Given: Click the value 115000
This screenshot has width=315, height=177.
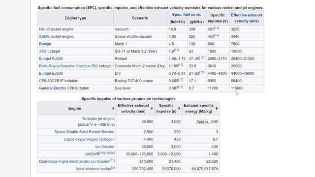Looking at the screenshot, I should [237, 88].
